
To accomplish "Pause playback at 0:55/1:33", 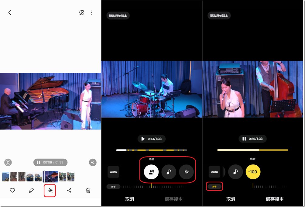I will (x=244, y=139).
